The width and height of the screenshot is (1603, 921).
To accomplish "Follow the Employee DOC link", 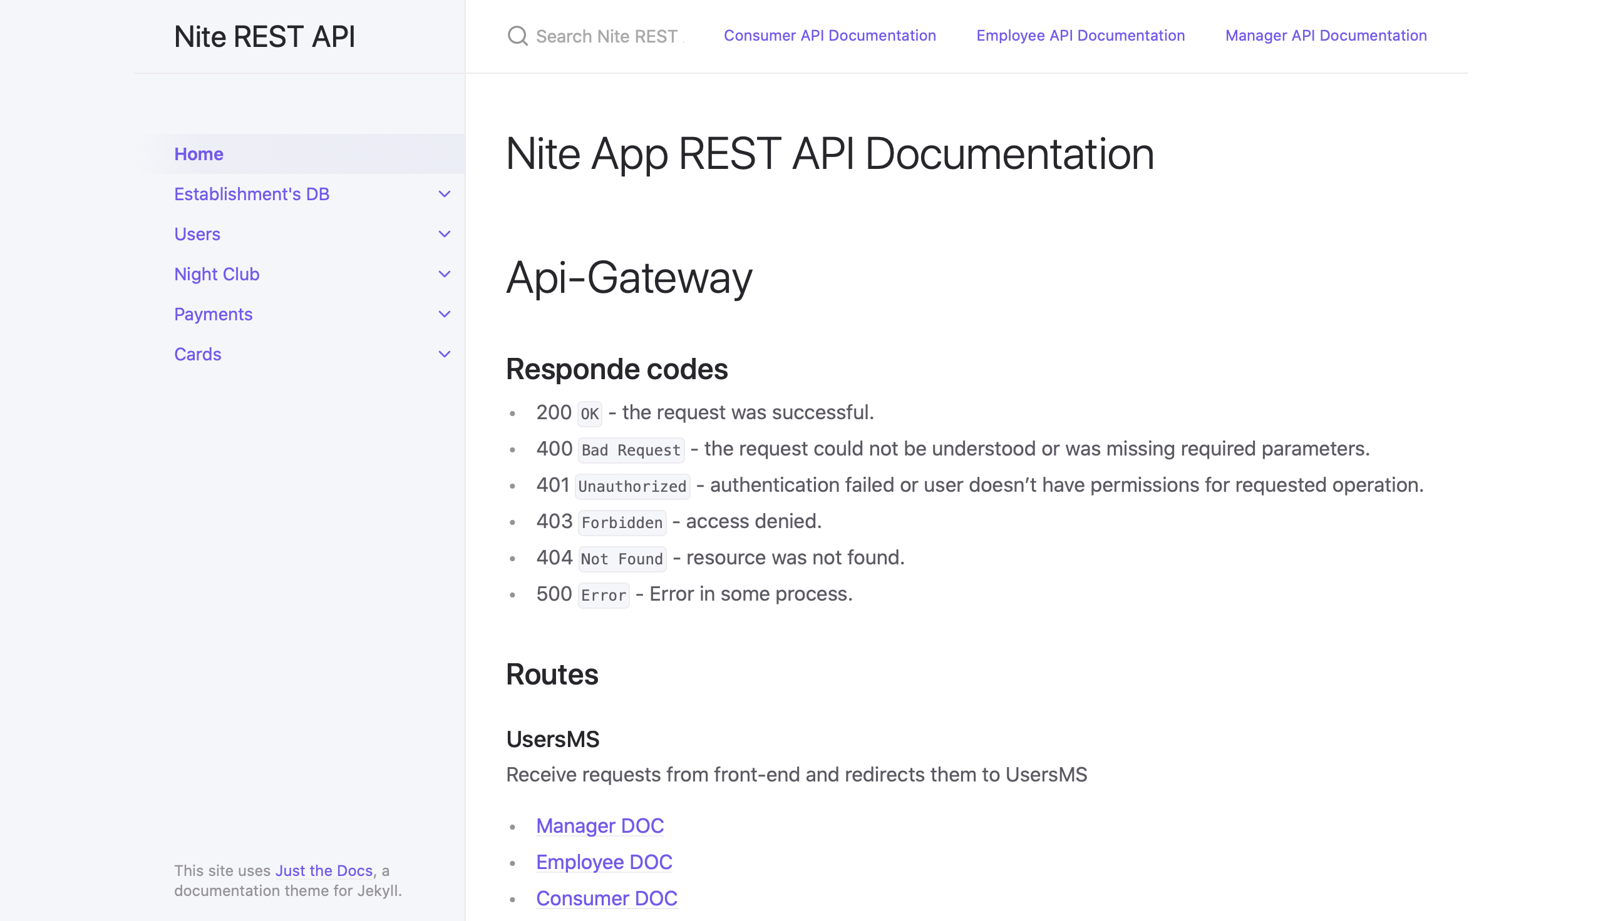I will 604,862.
